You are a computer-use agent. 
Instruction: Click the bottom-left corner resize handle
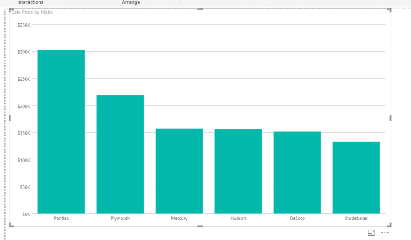pos(11,226)
